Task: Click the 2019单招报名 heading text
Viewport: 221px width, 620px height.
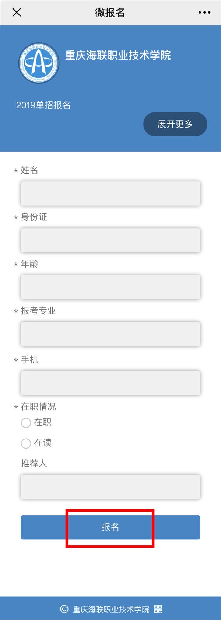Action: click(43, 105)
